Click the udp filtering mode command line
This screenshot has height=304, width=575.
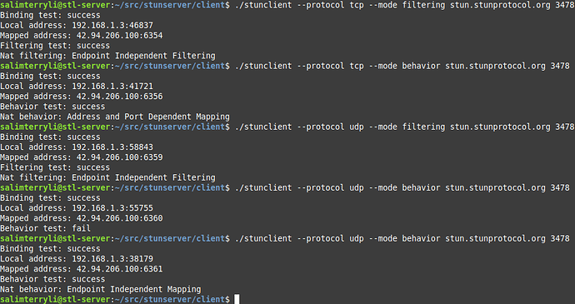404,127
